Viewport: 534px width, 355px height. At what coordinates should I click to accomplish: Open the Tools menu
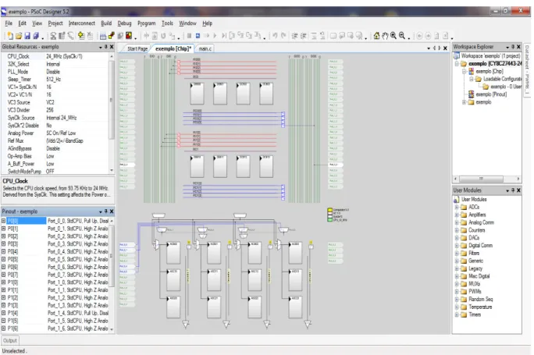[x=167, y=23]
